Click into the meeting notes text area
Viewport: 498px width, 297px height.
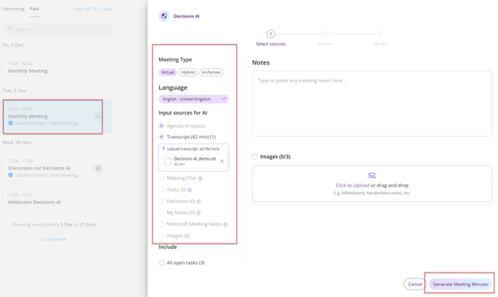(372, 102)
